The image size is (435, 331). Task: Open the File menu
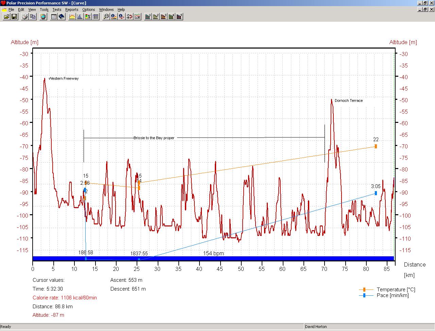[11, 10]
